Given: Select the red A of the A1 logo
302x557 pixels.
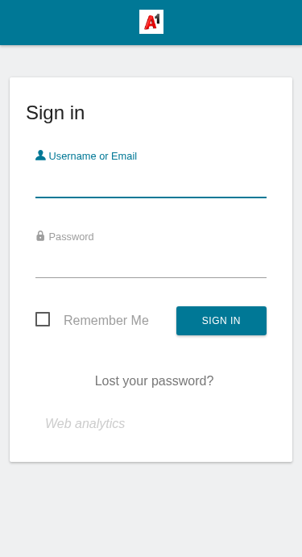Looking at the screenshot, I should (x=150, y=23).
